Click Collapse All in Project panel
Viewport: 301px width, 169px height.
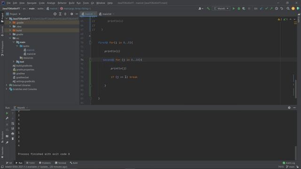click(x=65, y=14)
